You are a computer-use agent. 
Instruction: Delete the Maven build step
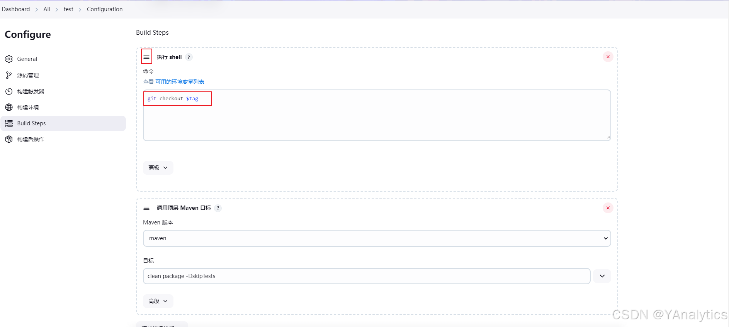coord(608,208)
